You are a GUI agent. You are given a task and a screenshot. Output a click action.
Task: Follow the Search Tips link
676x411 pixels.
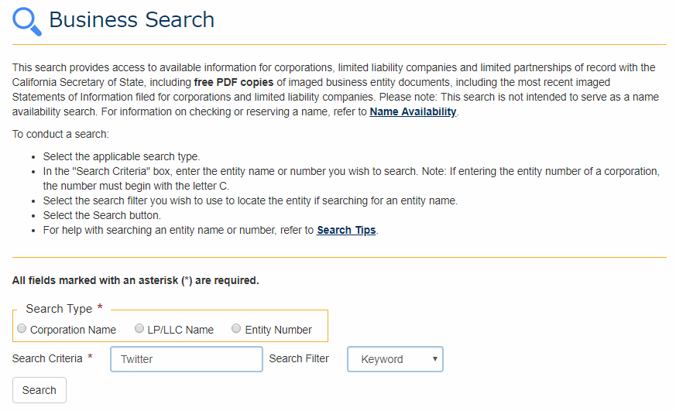(346, 230)
